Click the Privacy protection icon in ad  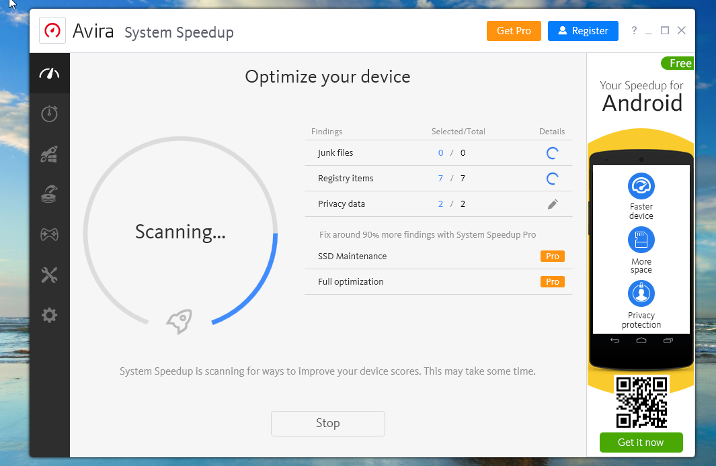click(x=641, y=293)
